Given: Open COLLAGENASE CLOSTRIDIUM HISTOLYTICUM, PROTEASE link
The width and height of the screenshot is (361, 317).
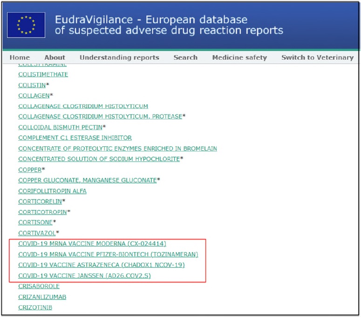Looking at the screenshot, I should coord(100,117).
